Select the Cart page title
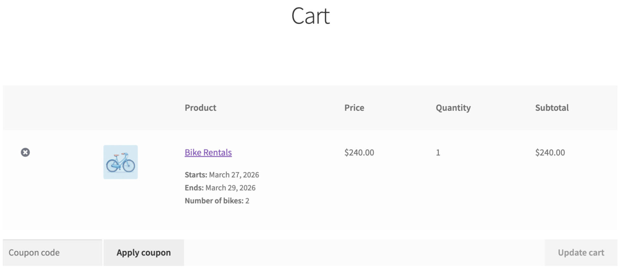Screen dimensions: 621x270 (x=310, y=16)
